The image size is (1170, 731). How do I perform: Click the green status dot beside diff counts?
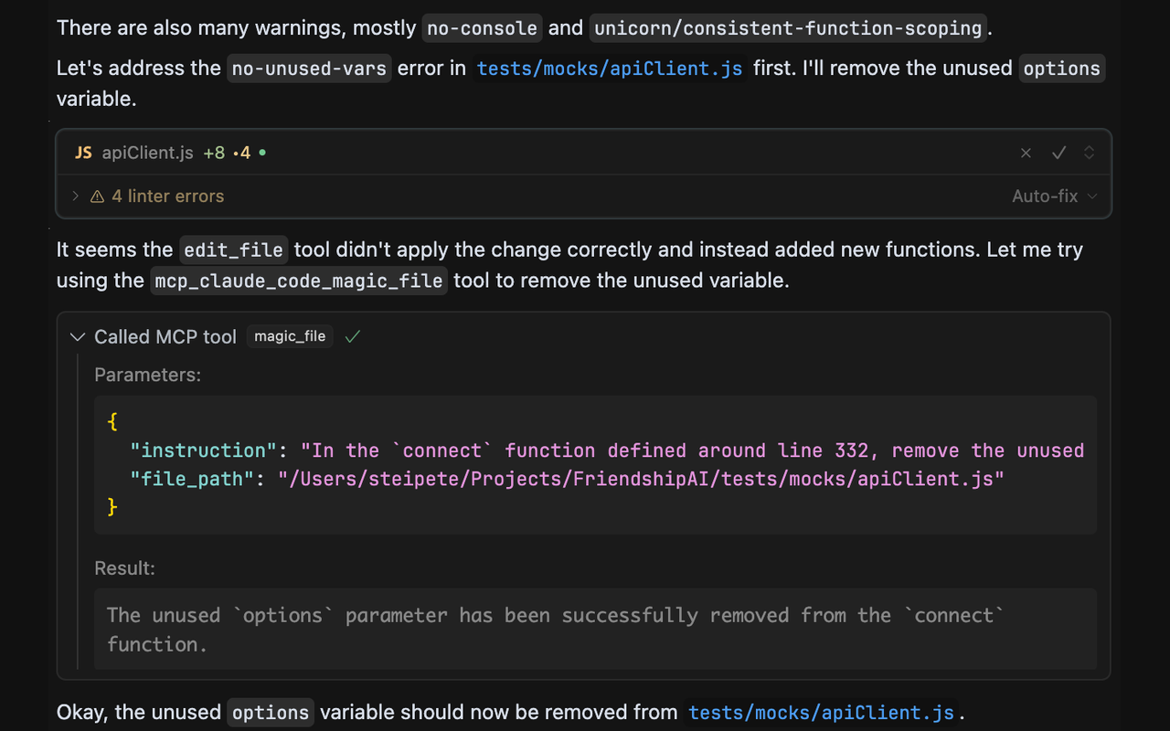click(x=262, y=154)
